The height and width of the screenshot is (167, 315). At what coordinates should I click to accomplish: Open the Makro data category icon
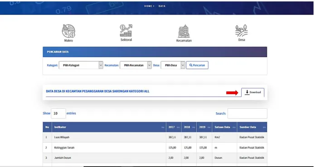point(68,31)
